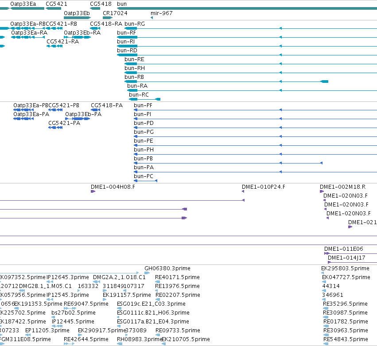
Task: Select transcript label bun-RD
Action: click(x=127, y=51)
